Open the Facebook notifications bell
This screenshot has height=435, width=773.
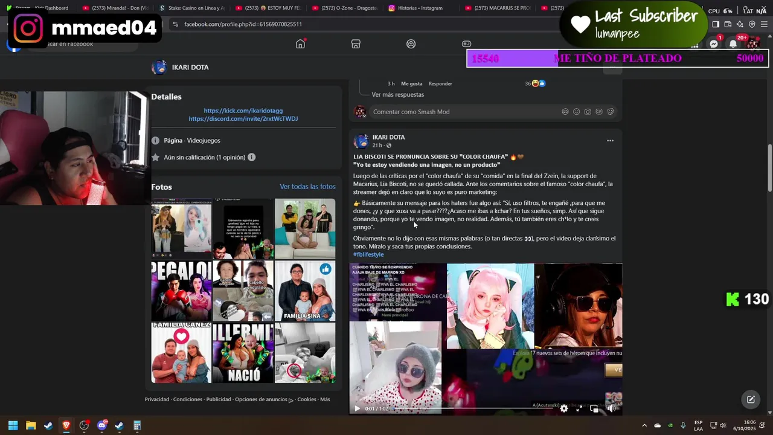click(733, 44)
